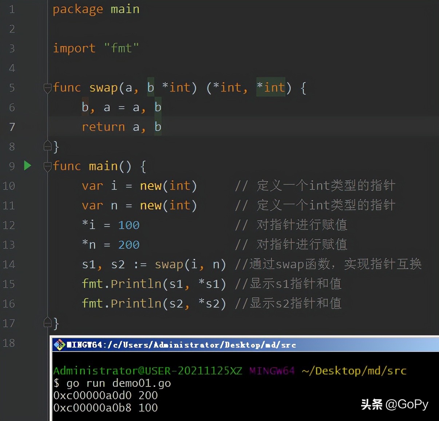Click line number 18 in gutter

click(x=9, y=343)
